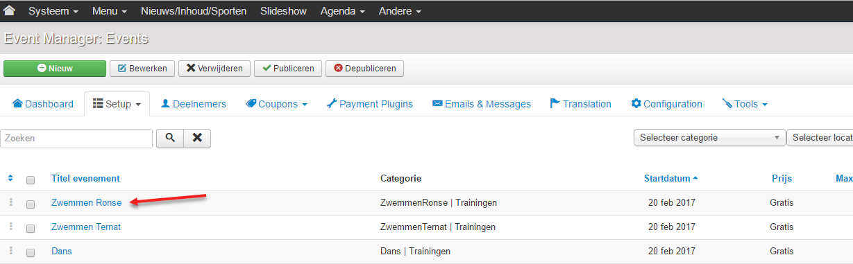Click the green Nieuw button
The width and height of the screenshot is (853, 264).
pos(55,68)
